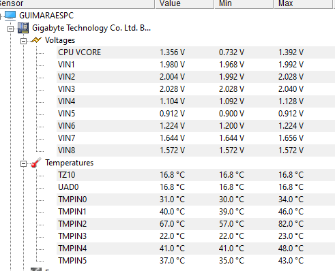Select the CPU VCORE row
The image size is (335, 271).
click(x=196, y=52)
